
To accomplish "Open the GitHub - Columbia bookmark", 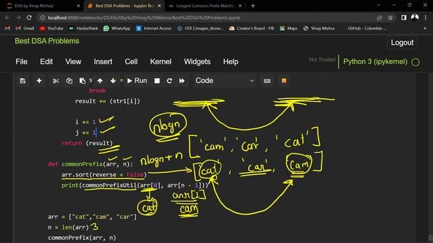I will [367, 28].
